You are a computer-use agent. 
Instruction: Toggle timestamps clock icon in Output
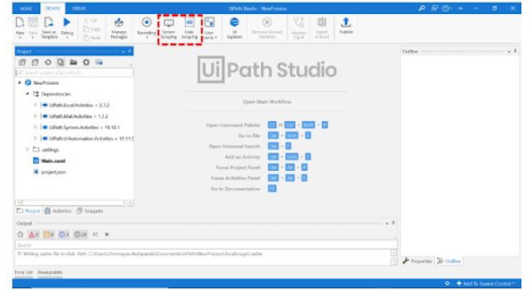pyautogui.click(x=21, y=234)
